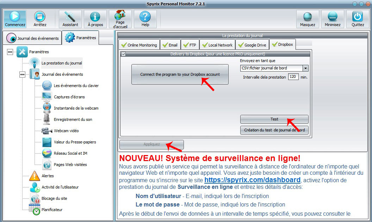Click the Masquez hide icon
Screen dimensions: 372x222
308,16
